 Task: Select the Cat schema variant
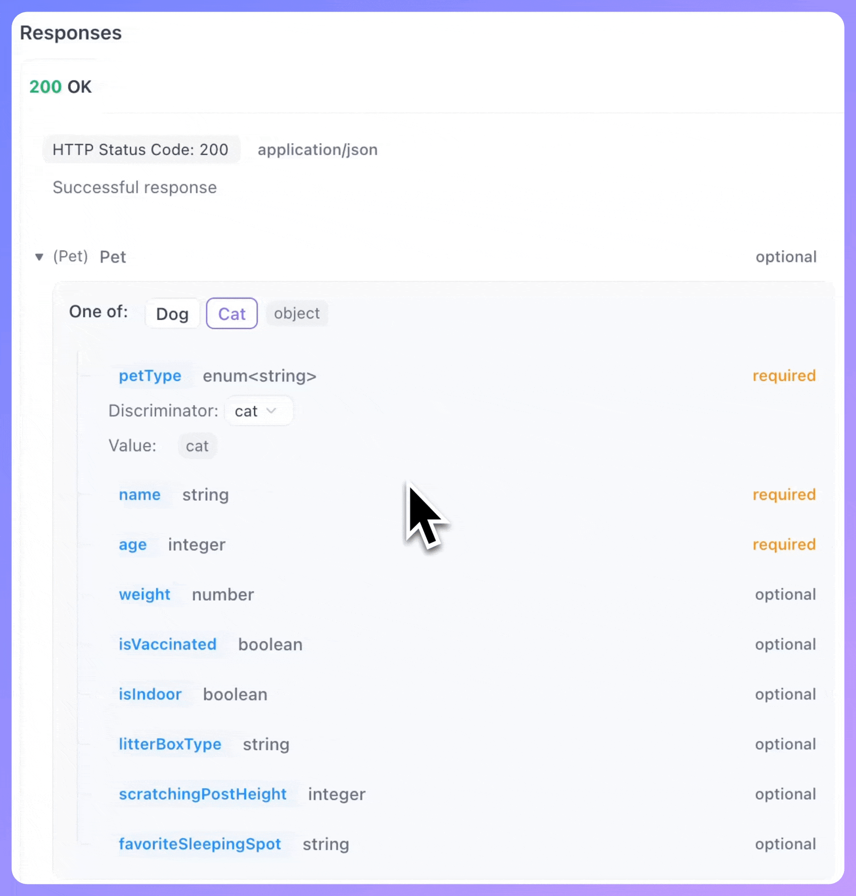click(x=231, y=313)
